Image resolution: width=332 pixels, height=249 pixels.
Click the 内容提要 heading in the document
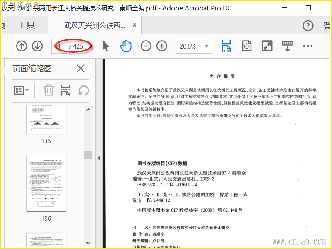(x=222, y=76)
